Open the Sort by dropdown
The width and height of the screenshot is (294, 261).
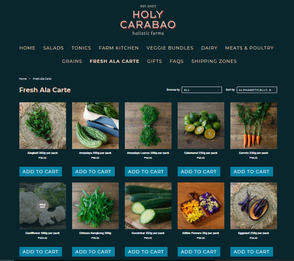coord(257,90)
